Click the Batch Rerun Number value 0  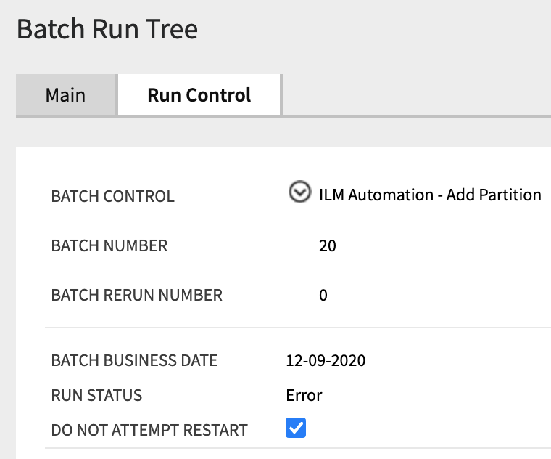323,296
